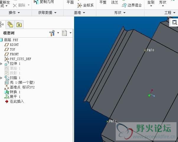Click the 壳 1 shell feature icon
Screen dimensions: 178x142
[x=6, y=83]
